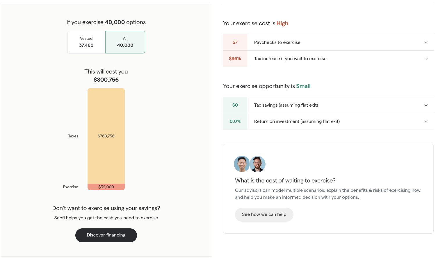Click the bearded advisor avatar photo
Image resolution: width=438 pixels, height=258 pixels.
pos(257,164)
